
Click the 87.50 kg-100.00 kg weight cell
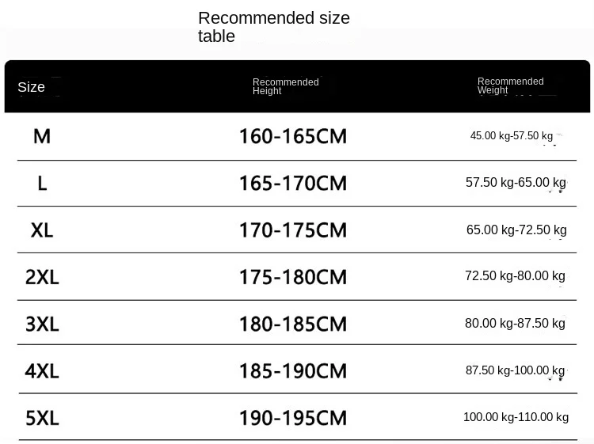point(515,370)
